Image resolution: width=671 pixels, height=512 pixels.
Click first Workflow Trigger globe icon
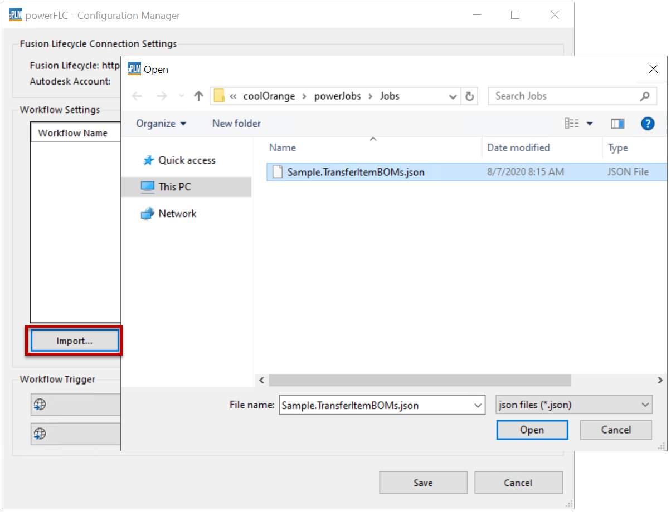[40, 405]
